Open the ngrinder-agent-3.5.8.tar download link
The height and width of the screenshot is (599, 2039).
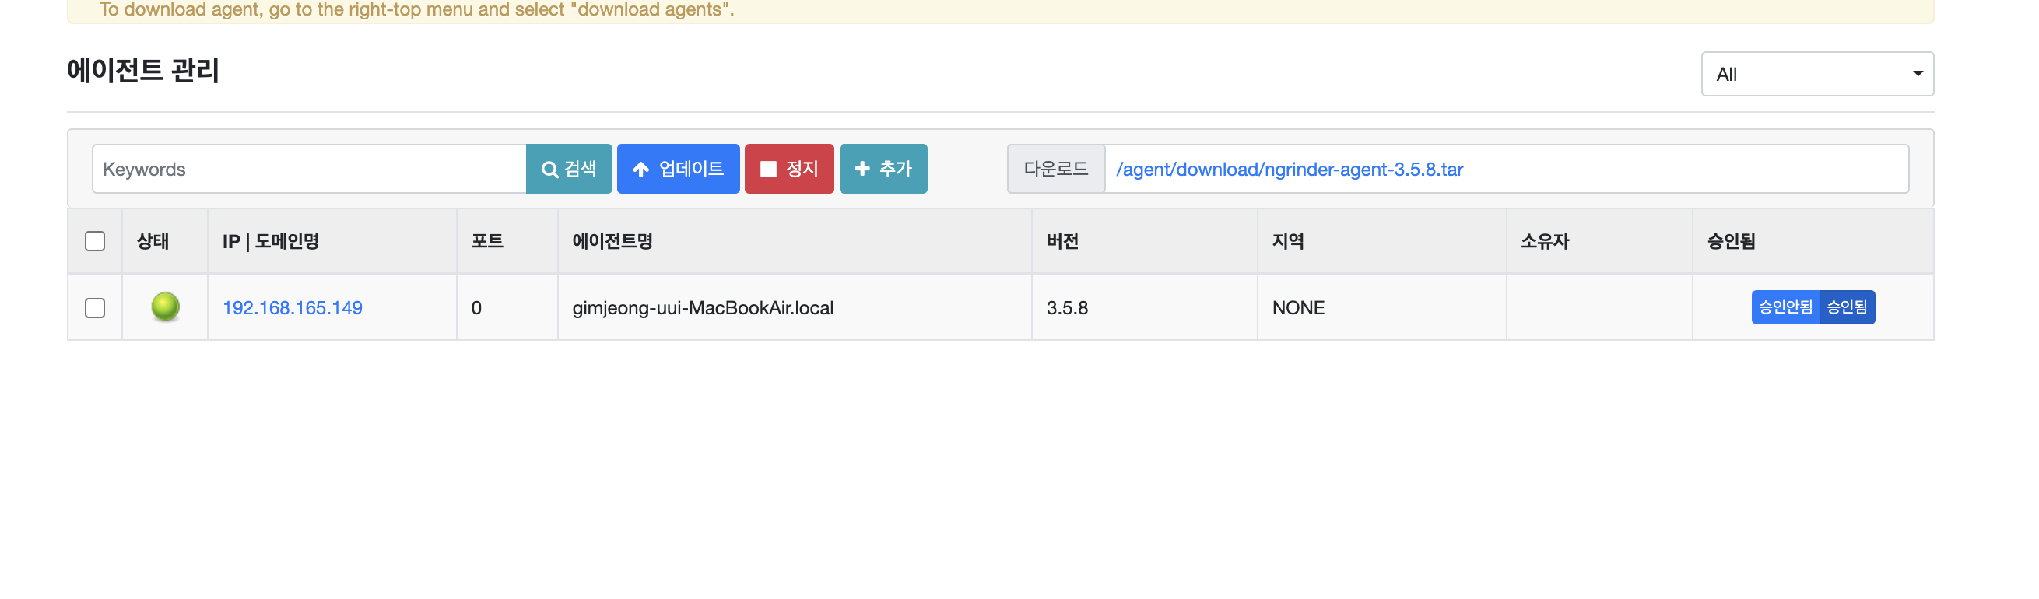(1289, 170)
